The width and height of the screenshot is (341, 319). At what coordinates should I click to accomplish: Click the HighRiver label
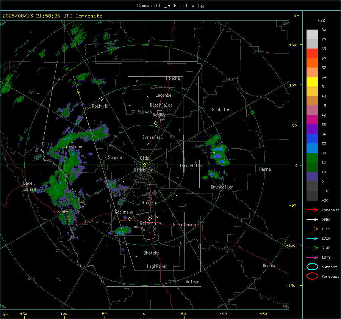(157, 266)
